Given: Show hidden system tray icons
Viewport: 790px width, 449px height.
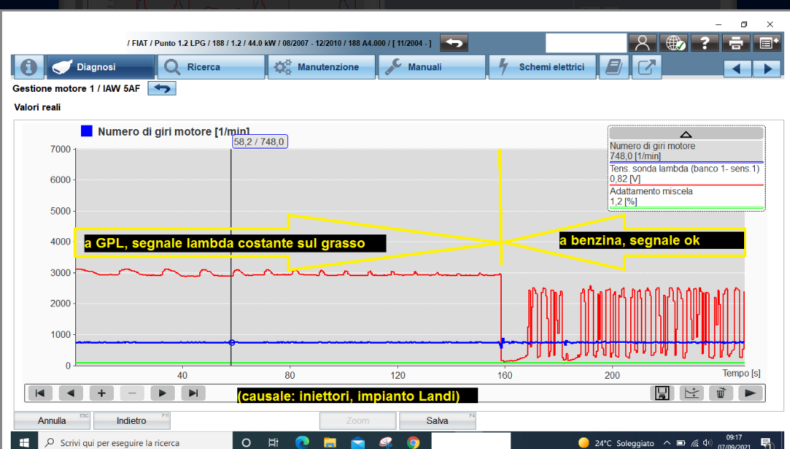Looking at the screenshot, I should [x=667, y=443].
